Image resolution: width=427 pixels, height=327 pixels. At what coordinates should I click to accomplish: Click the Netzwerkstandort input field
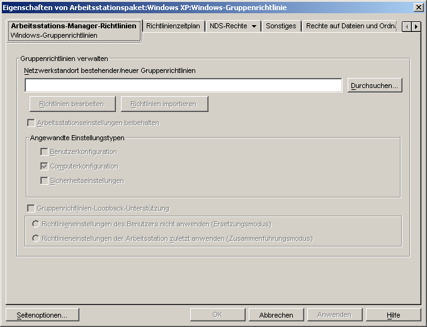(183, 86)
